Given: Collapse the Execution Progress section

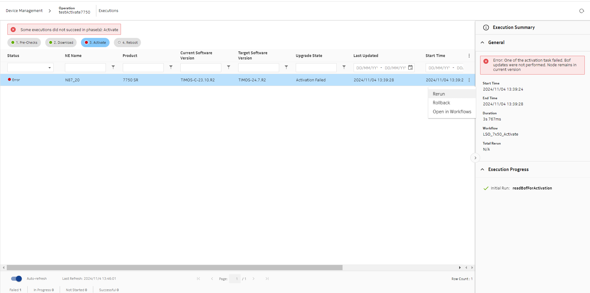Looking at the screenshot, I should 482,169.
